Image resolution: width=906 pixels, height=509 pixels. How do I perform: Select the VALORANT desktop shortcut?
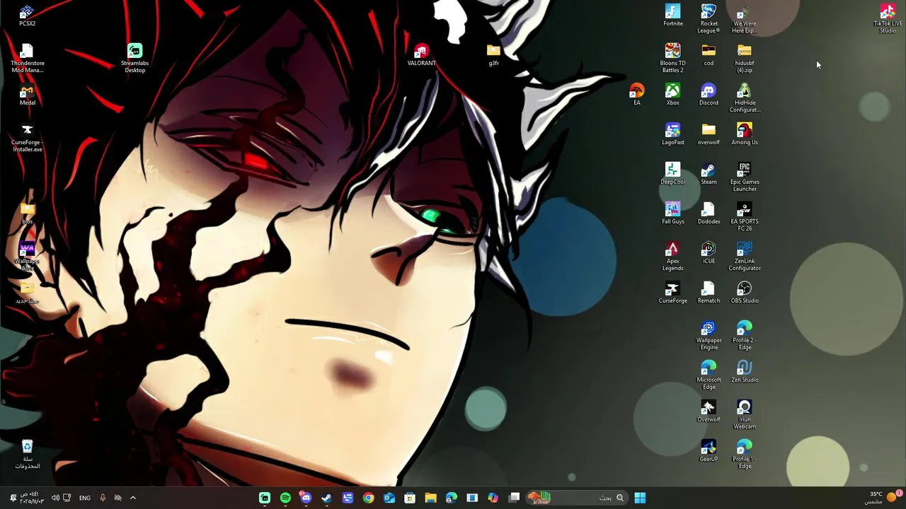tap(421, 56)
